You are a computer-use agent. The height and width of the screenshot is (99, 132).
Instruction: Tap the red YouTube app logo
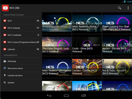[5, 8]
